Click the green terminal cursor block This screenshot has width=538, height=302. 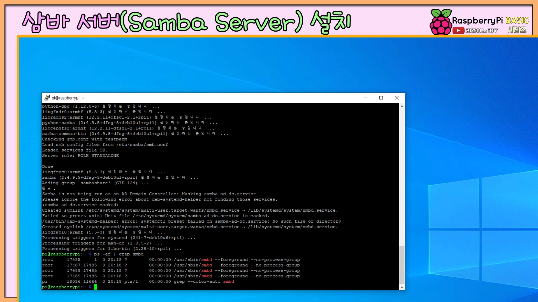click(96, 287)
